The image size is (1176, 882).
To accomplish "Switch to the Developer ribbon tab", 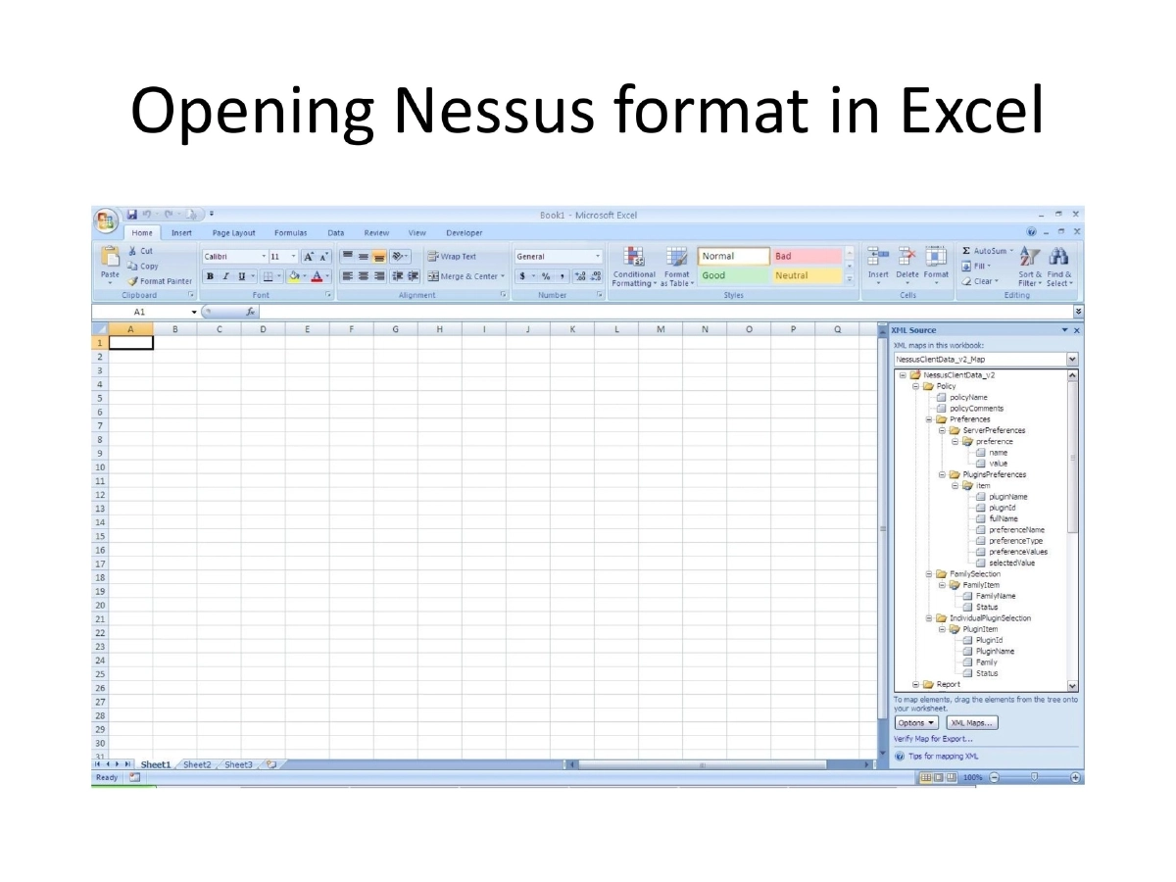I will coord(465,232).
